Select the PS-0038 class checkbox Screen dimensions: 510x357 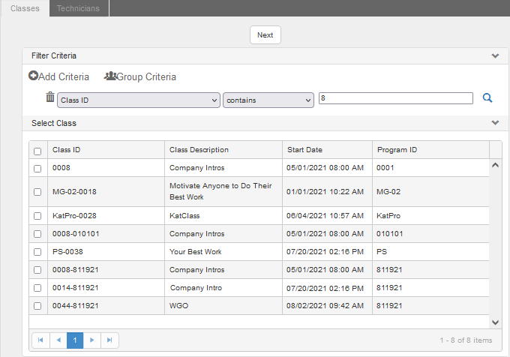coord(37,252)
